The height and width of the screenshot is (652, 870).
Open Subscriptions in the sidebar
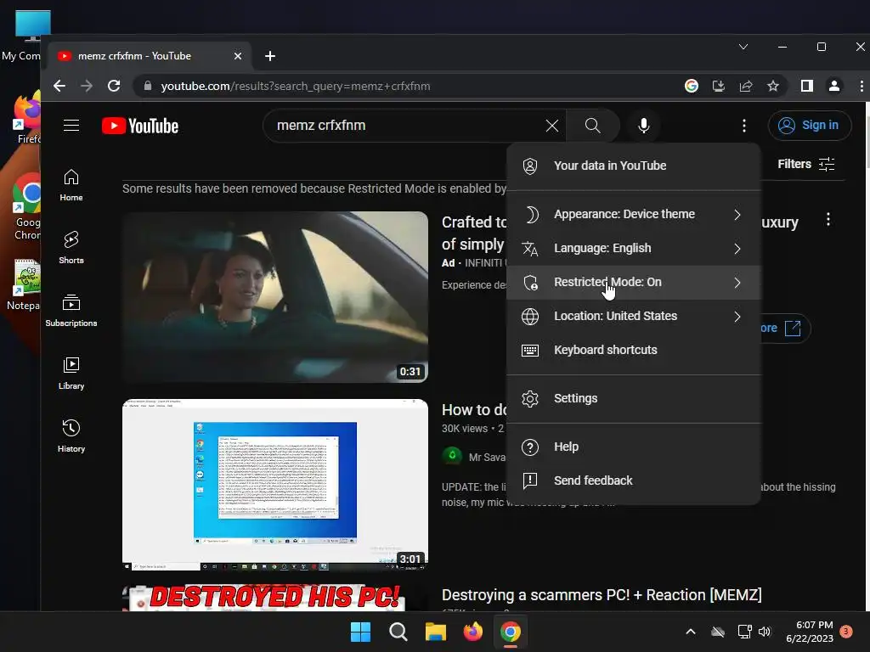point(71,311)
